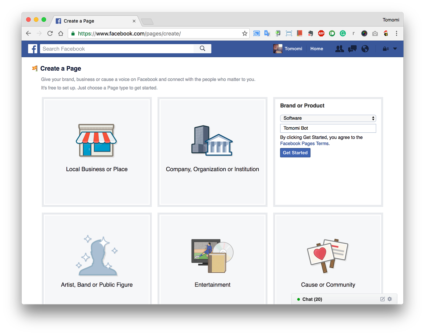Click the Grammarly extension icon
Image resolution: width=425 pixels, height=335 pixels.
tap(343, 33)
